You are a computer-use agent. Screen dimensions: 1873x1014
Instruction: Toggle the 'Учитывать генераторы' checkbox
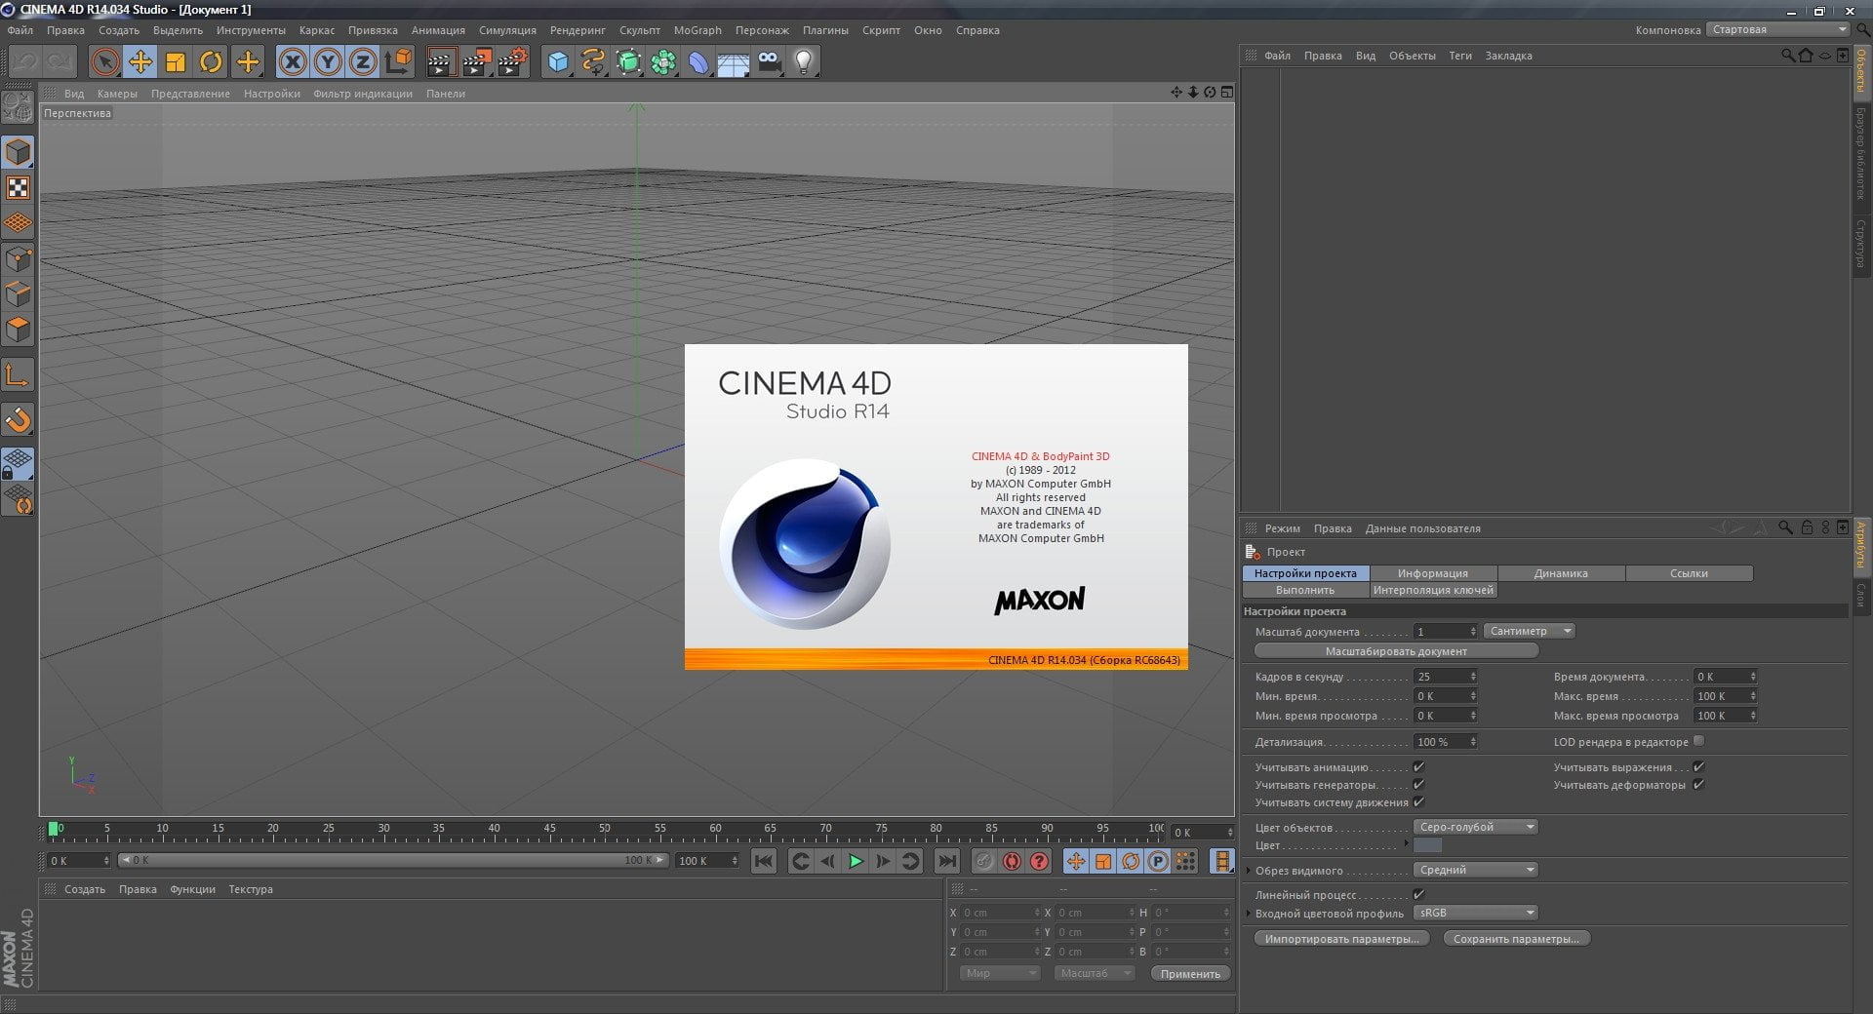coord(1419,785)
